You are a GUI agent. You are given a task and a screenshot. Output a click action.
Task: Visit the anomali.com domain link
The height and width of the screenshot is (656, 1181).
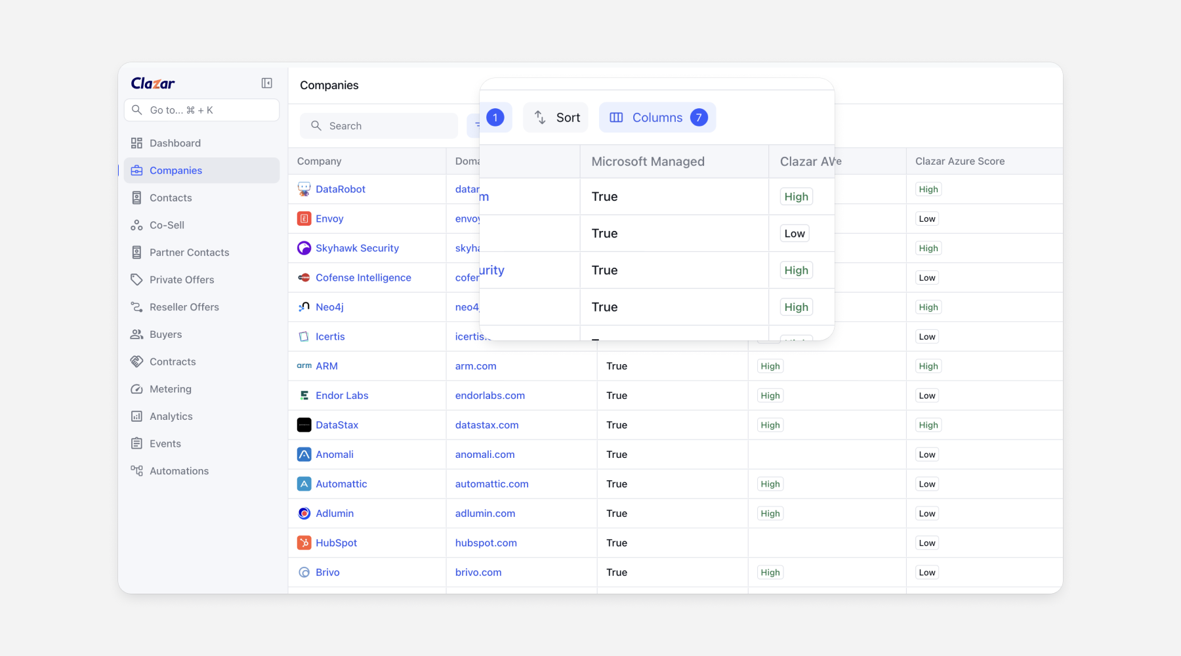[485, 455]
